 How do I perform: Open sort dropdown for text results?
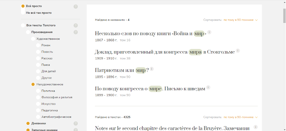pyautogui.click(x=241, y=117)
